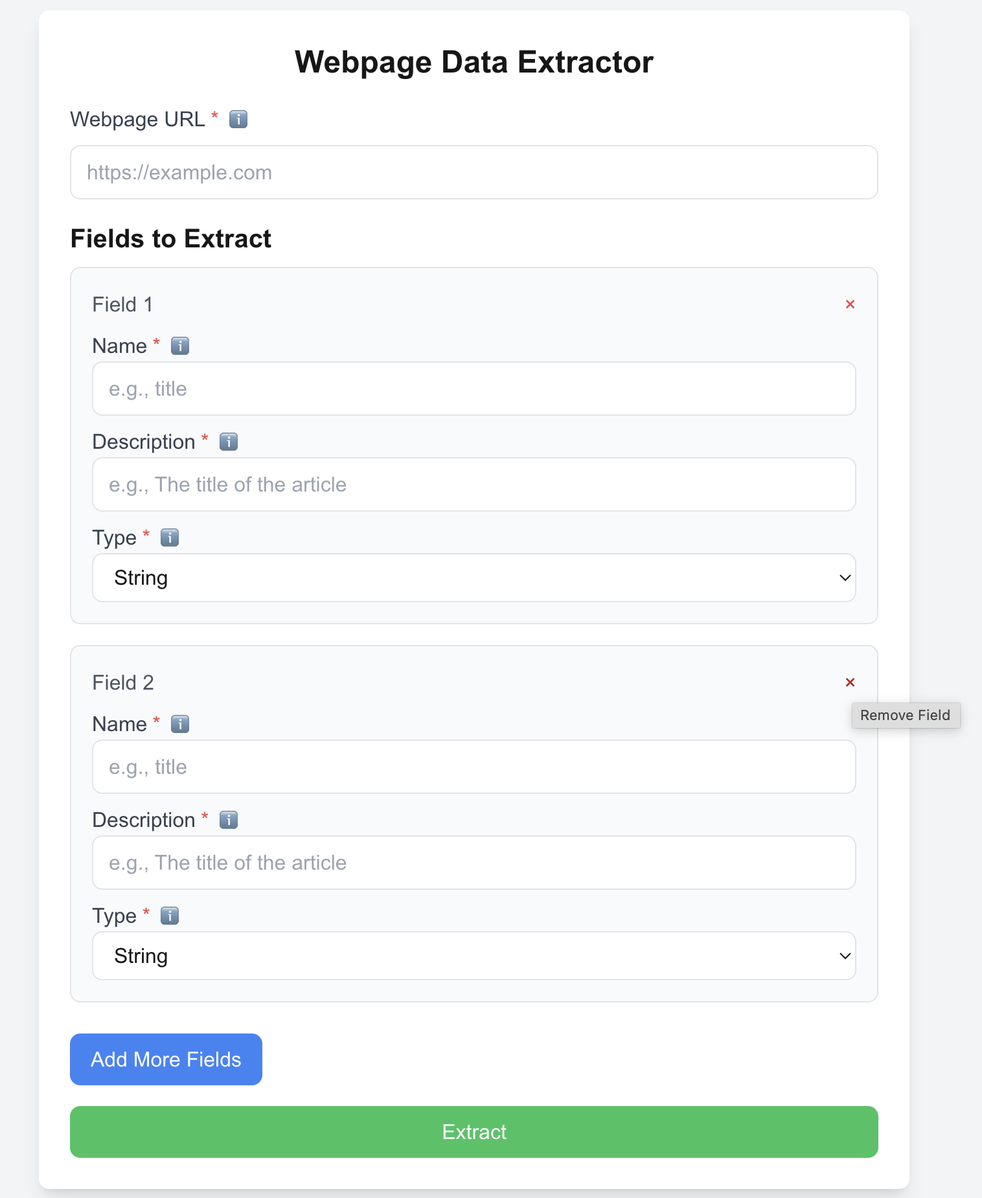Screen dimensions: 982x1198
Task: Open the Field 1 Type dropdown
Action: click(474, 578)
